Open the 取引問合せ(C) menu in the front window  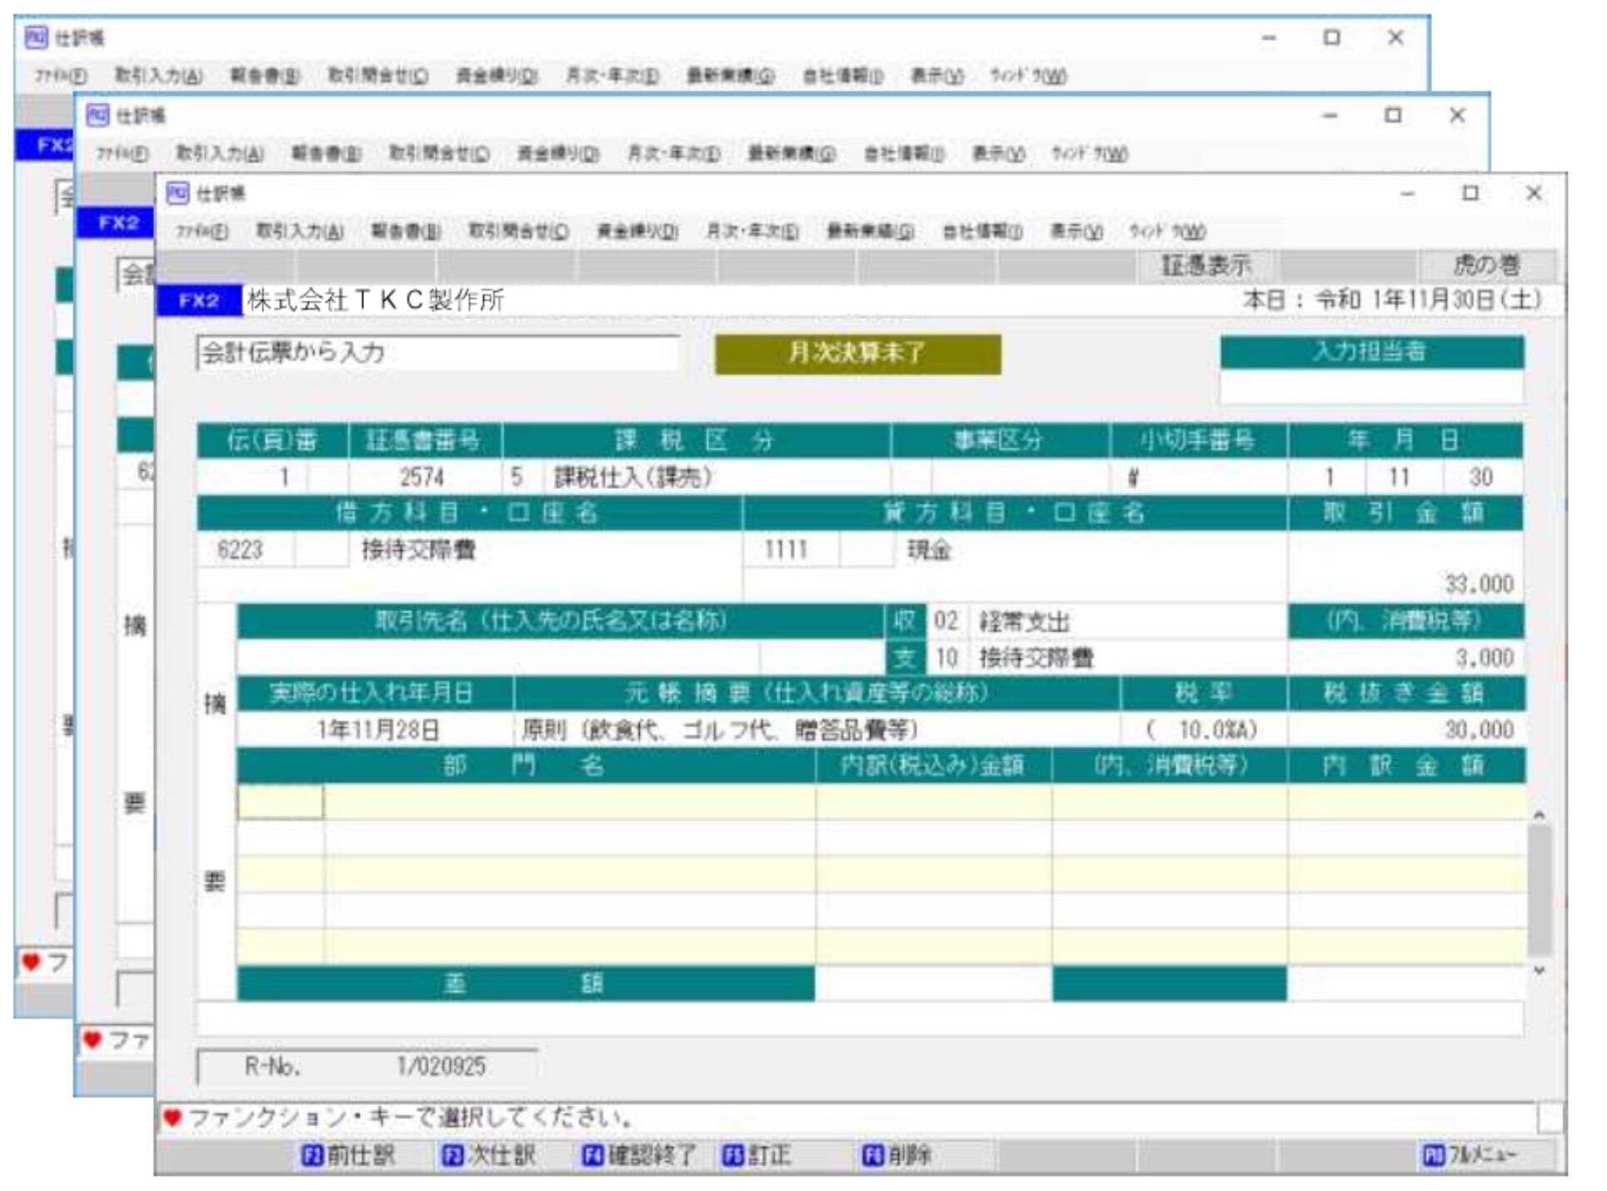519,232
